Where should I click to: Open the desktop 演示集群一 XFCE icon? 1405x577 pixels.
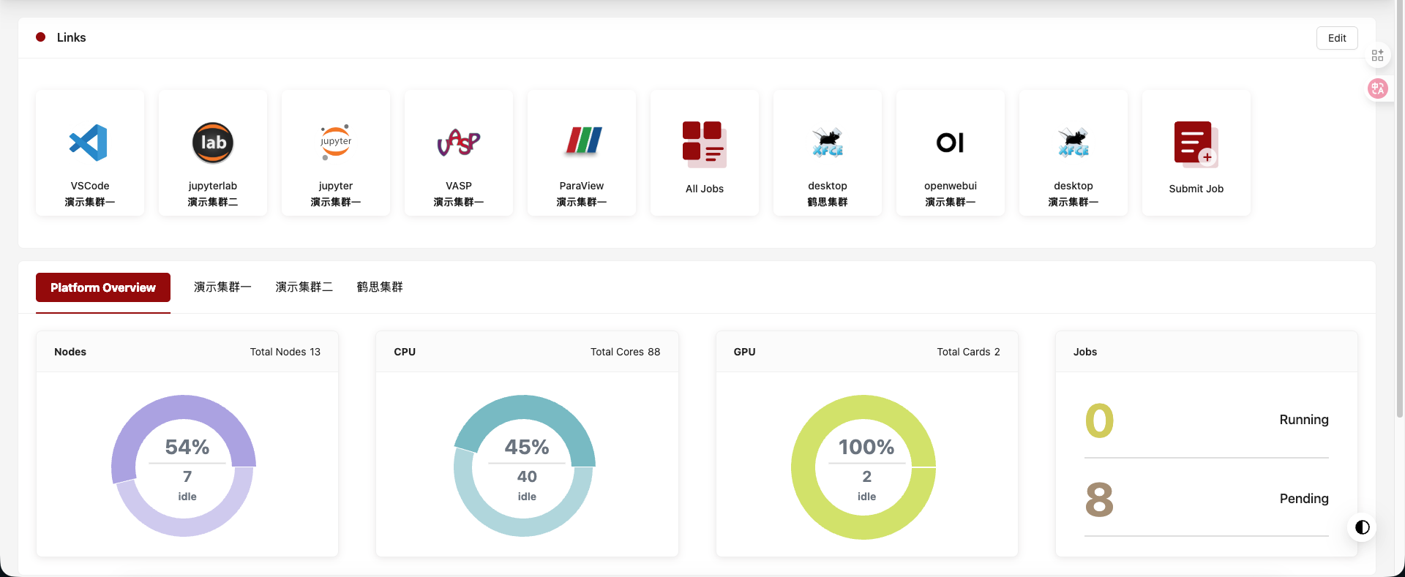(1074, 143)
